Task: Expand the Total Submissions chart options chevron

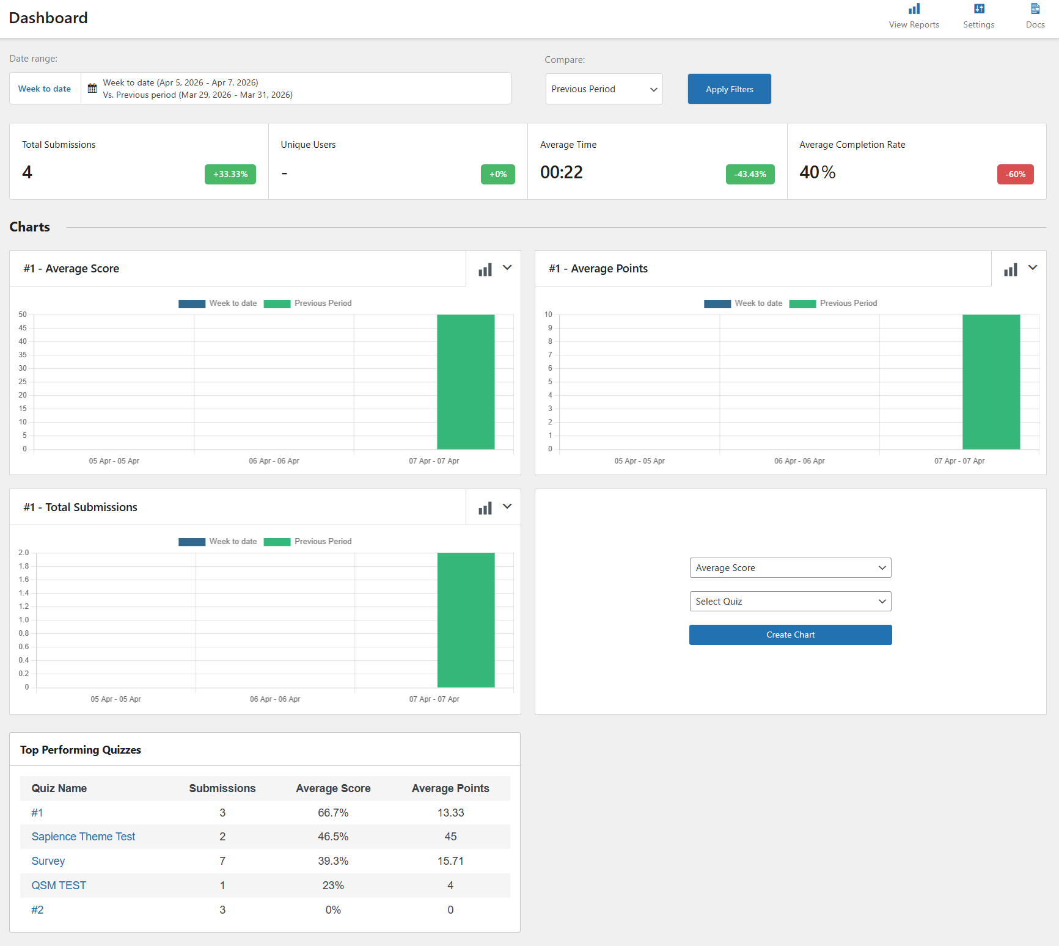Action: [507, 507]
